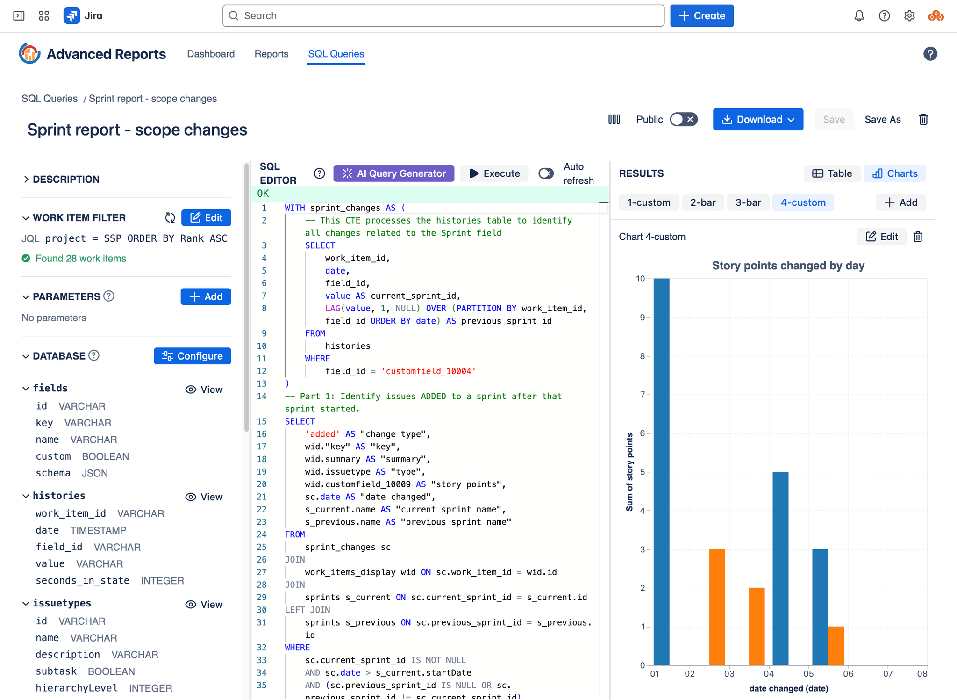Screen dimensions: 957x700
Task: Go to the Reports tab
Action: [271, 54]
